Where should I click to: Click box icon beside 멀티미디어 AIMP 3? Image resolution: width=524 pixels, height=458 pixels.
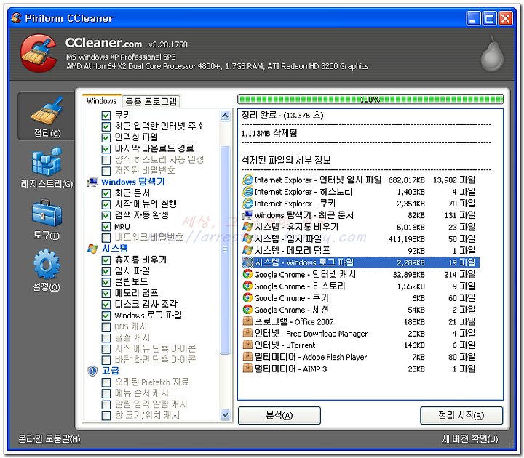pos(247,369)
